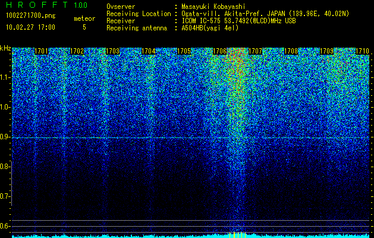
Task: Click the 1703 time marker label
Action: (x=112, y=51)
